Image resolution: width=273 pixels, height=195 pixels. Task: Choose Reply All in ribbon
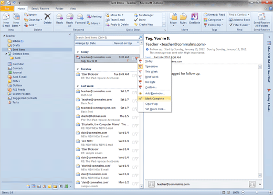[69, 20]
